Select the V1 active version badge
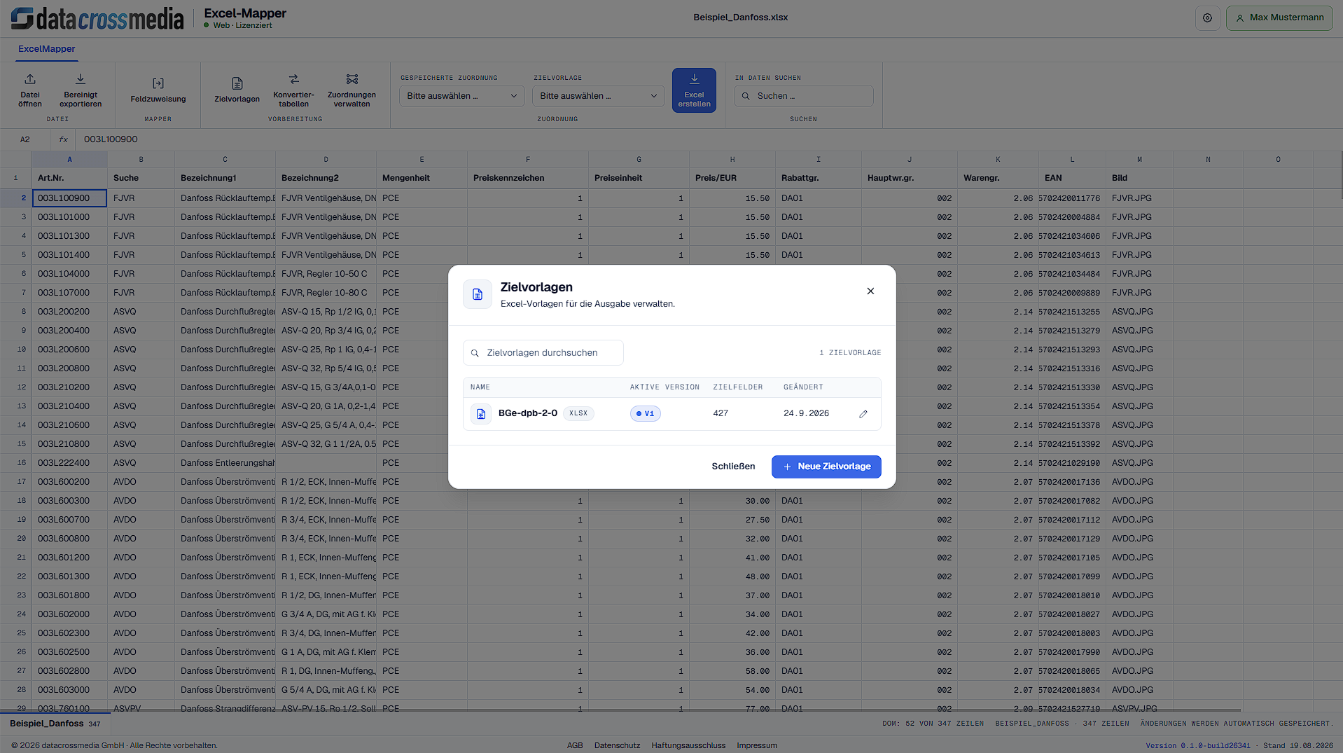This screenshot has width=1343, height=753. (645, 414)
